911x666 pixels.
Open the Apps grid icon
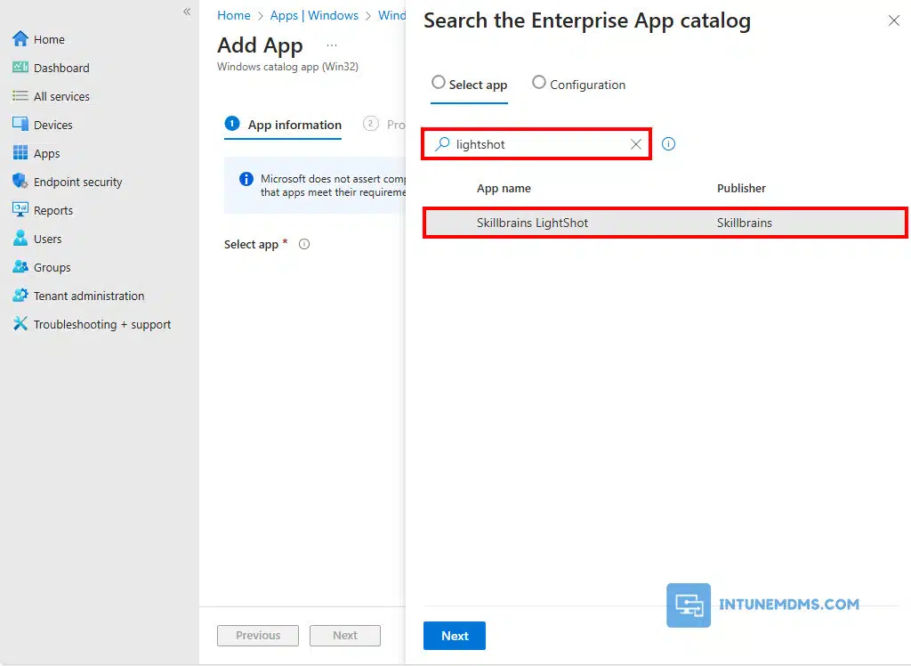[x=20, y=153]
